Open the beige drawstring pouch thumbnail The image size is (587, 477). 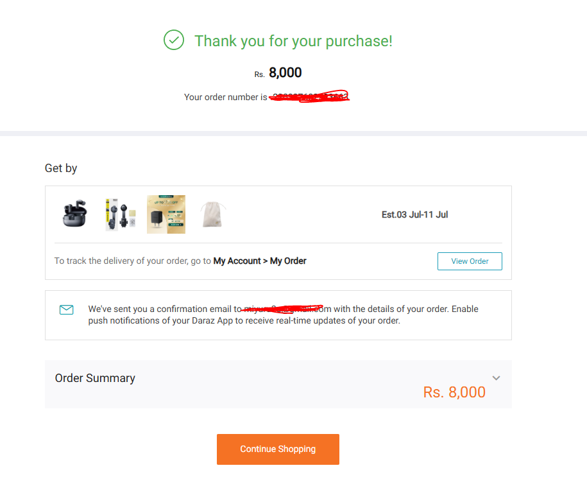click(x=212, y=214)
